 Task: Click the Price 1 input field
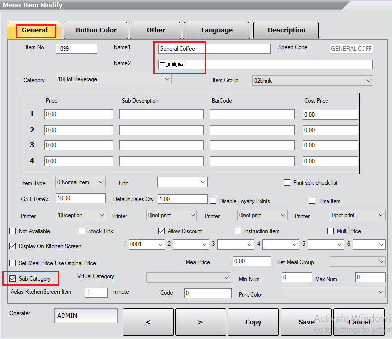(78, 114)
